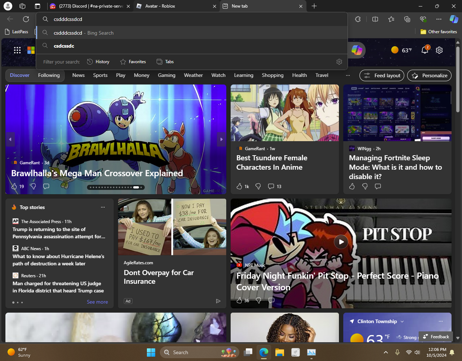Select the Weather category
The height and width of the screenshot is (361, 462).
(193, 75)
